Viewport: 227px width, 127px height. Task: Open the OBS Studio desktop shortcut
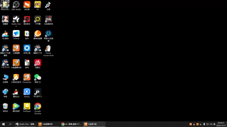tap(16, 5)
